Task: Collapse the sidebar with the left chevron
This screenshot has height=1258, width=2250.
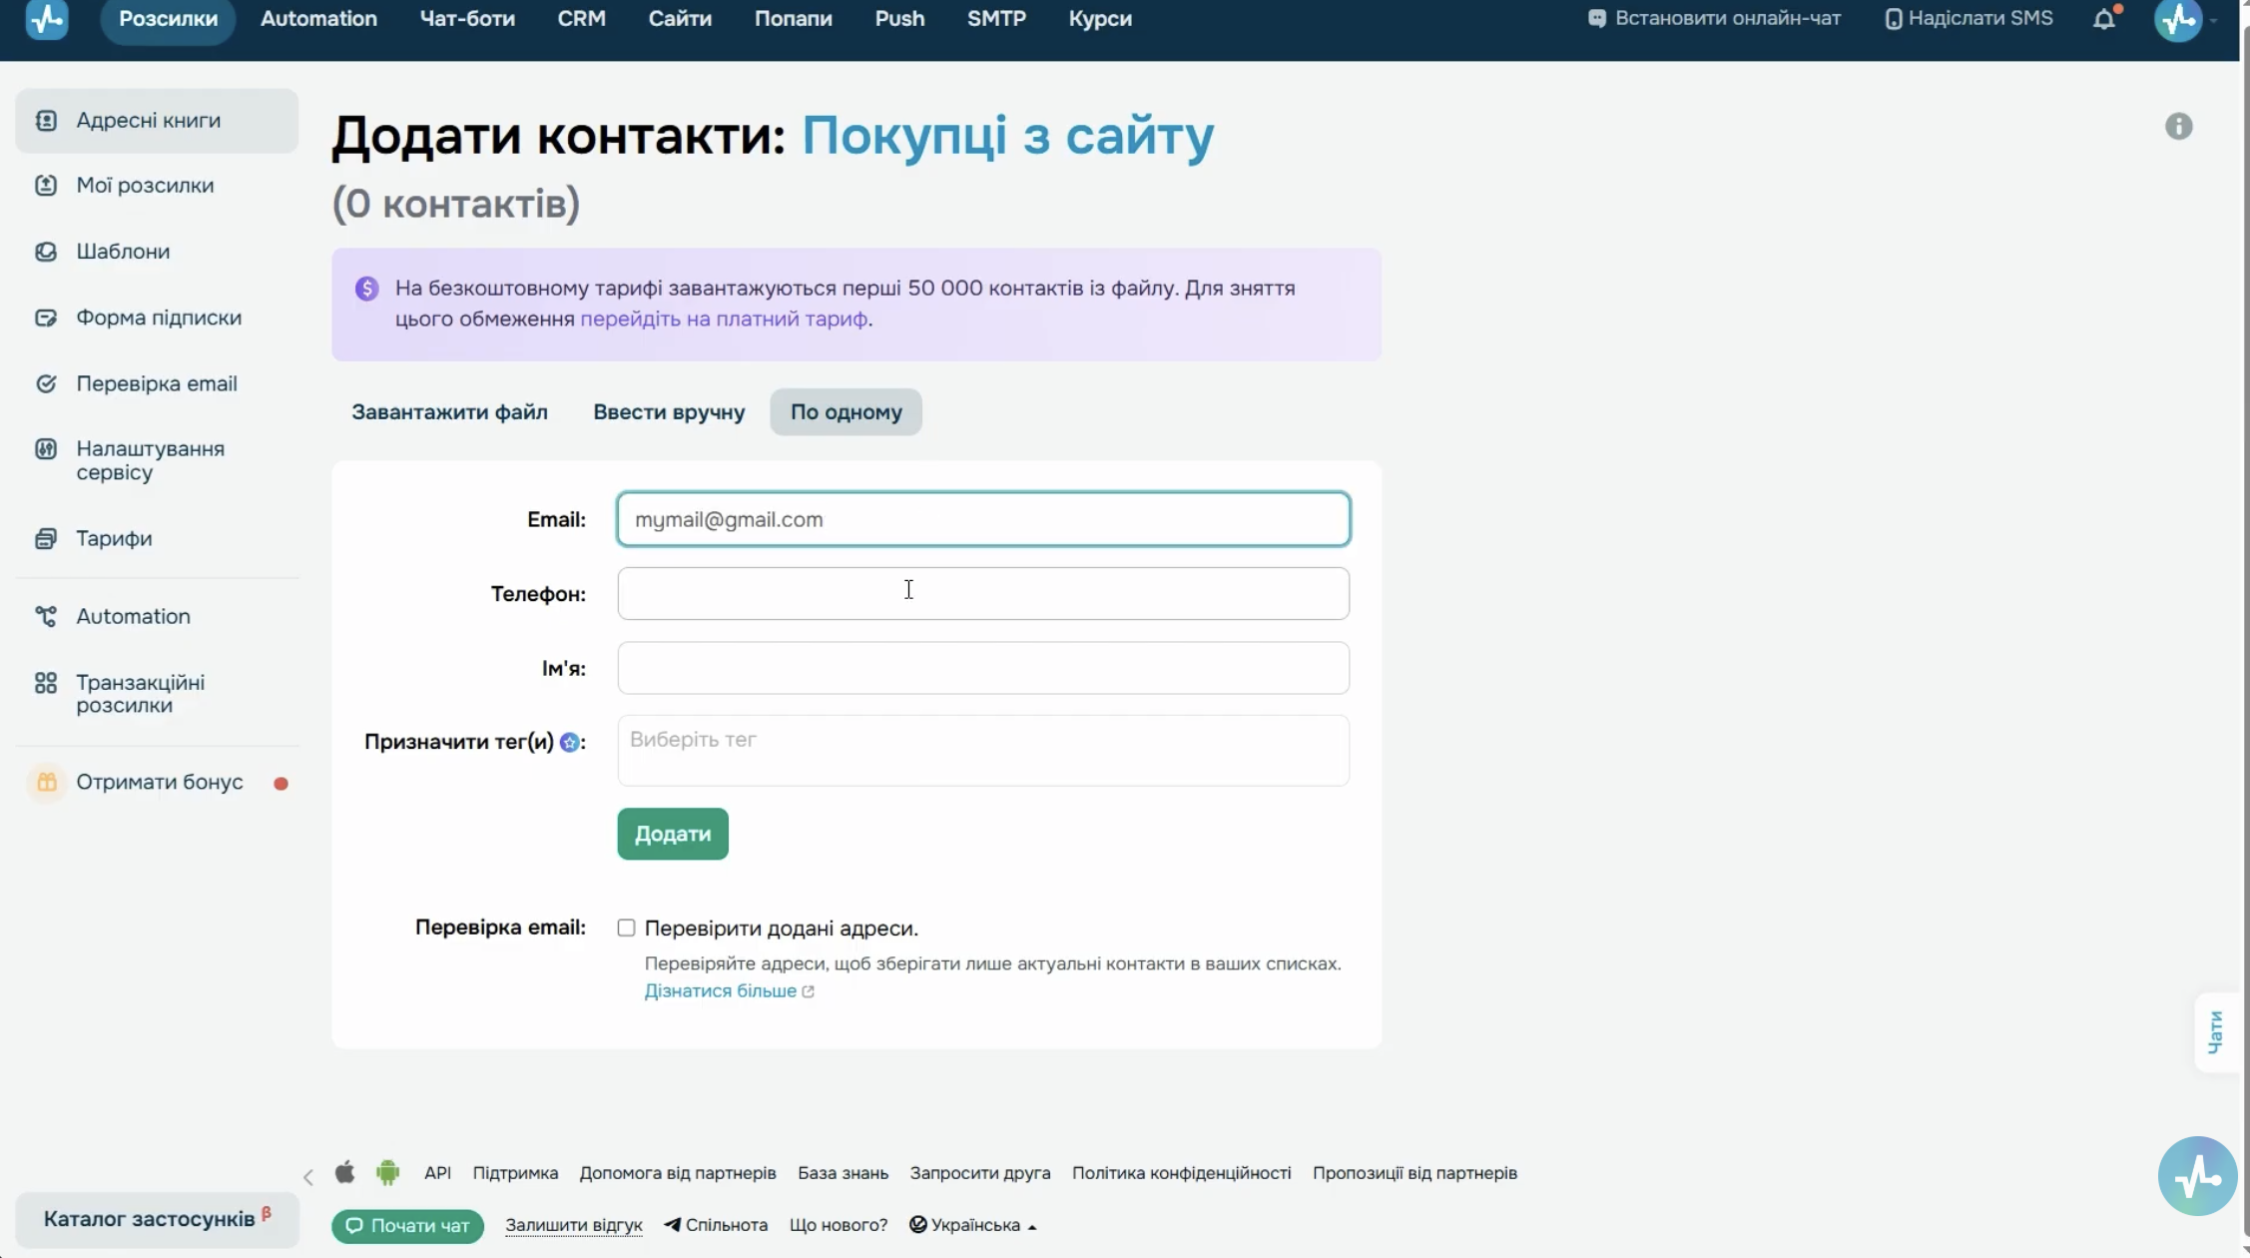Action: tap(308, 1177)
